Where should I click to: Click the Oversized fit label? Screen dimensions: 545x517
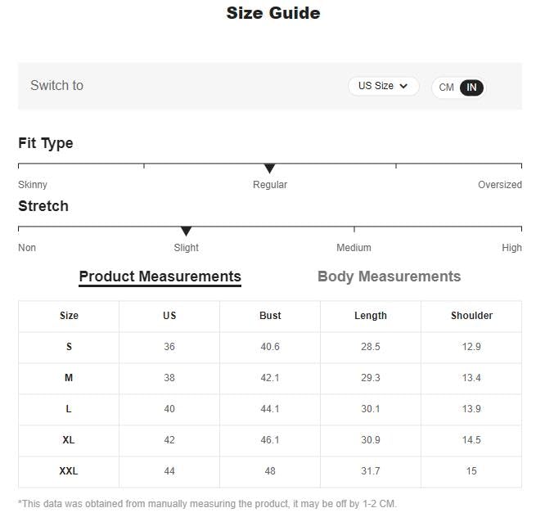pos(499,185)
